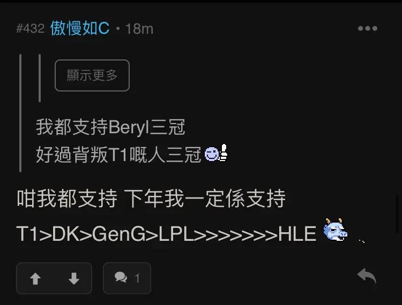Viewport: 402px width, 305px height.
Task: Reply to this comment using curved arrow
Action: (x=367, y=276)
